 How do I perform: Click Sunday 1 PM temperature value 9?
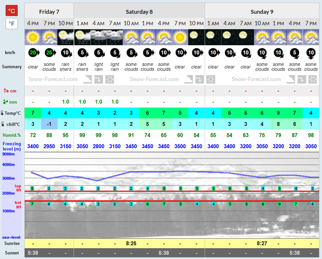[x=278, y=113]
